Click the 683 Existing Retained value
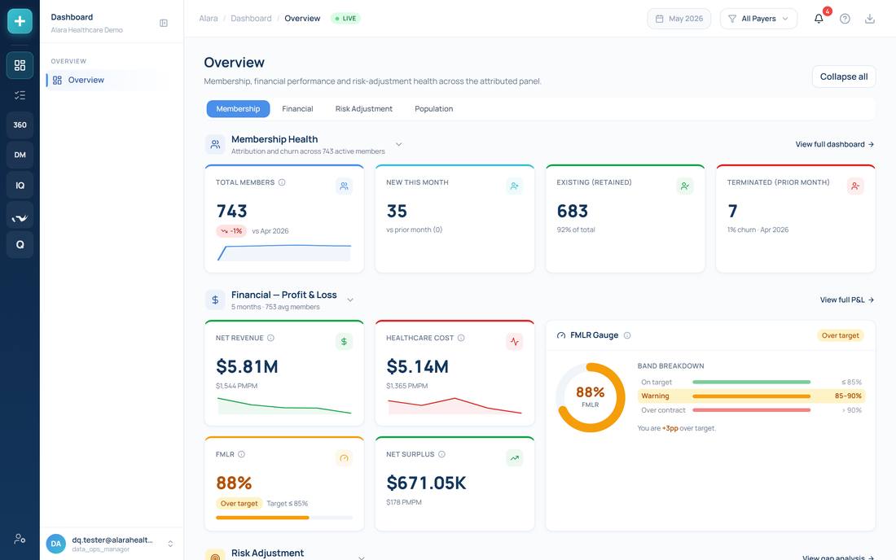Viewport: 896px width, 560px height. click(572, 211)
